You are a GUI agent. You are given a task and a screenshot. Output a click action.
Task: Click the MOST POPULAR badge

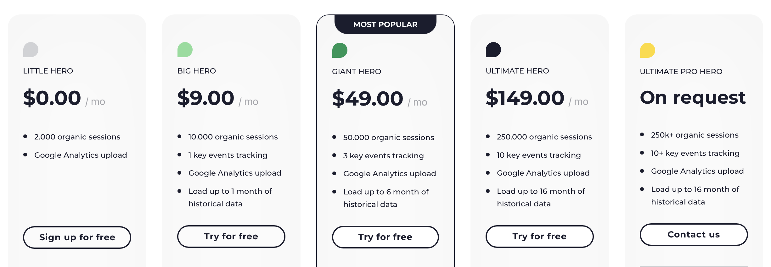(x=385, y=25)
